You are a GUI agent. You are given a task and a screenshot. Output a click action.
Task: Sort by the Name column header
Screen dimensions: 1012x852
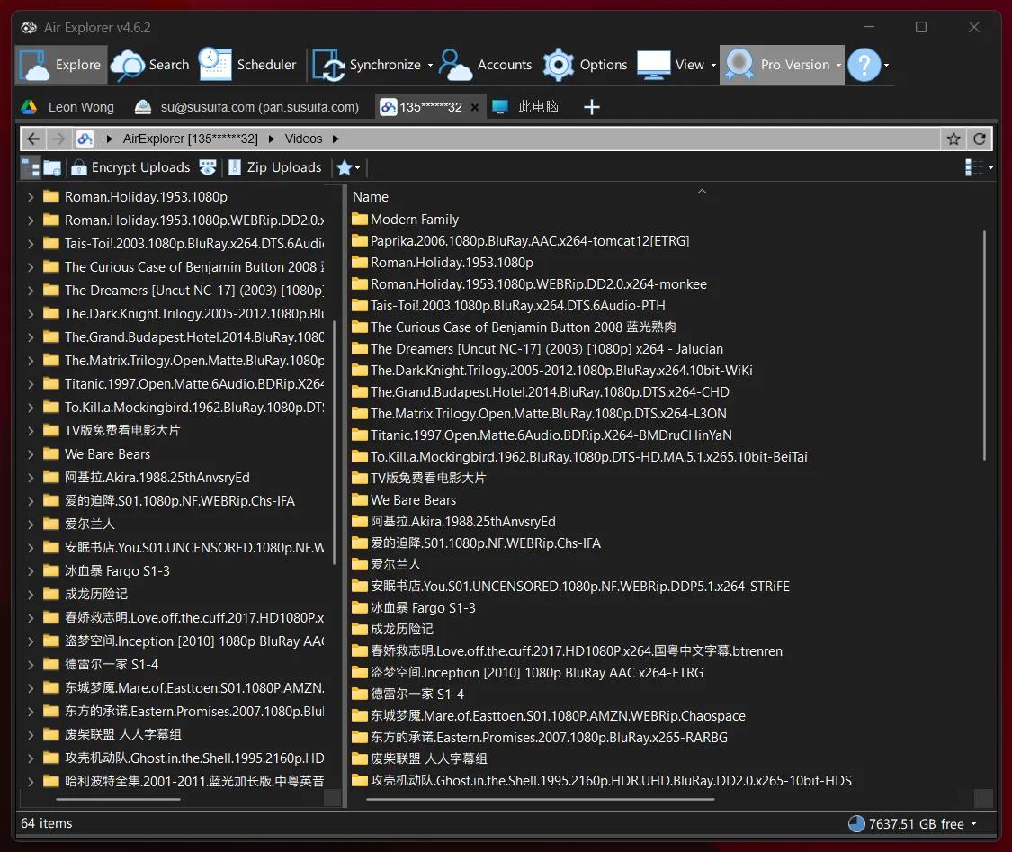[x=371, y=197]
